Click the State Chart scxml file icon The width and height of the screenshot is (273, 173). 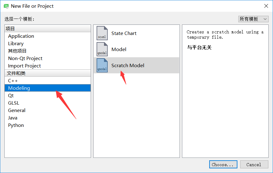[x=102, y=33]
